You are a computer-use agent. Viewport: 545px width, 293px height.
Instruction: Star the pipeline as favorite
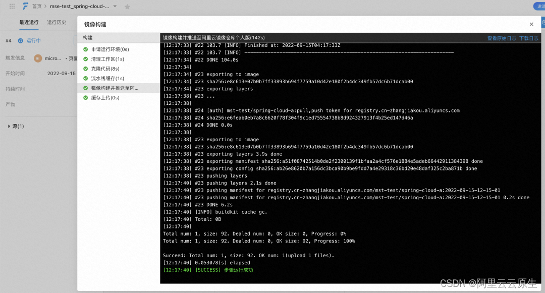(x=127, y=7)
